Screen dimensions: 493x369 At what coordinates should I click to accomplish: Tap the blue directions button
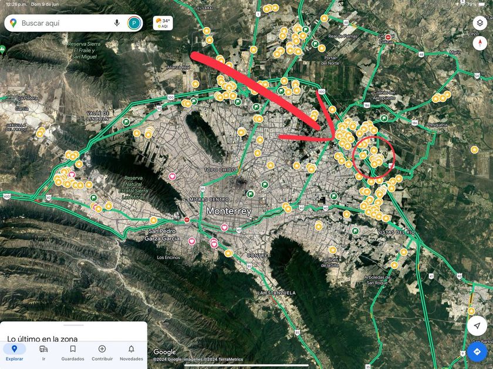coord(477,351)
